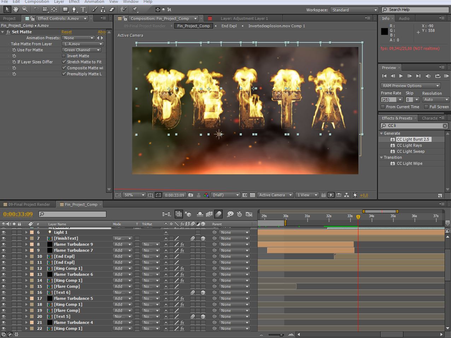Open the Composition menu
Viewport: 451px width, 338px height.
[36, 2]
